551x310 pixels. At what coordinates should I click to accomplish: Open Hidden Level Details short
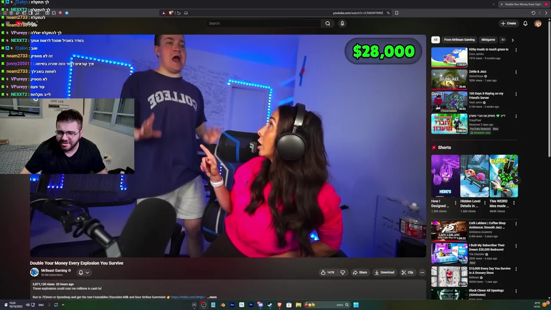point(474,176)
